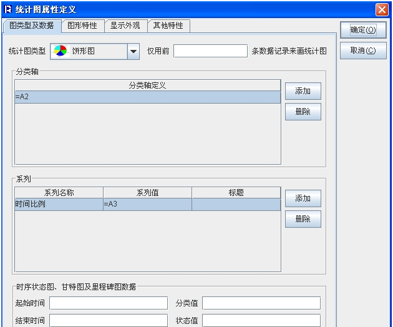
Task: Click the 取消(C) button
Action: 363,51
